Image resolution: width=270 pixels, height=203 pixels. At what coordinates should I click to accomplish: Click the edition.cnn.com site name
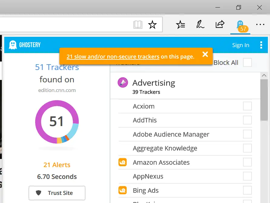point(57,90)
